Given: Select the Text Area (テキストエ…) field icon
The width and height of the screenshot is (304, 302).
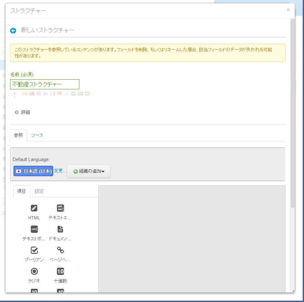Looking at the screenshot, I should 60,208.
